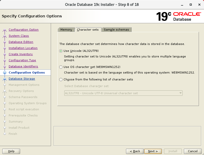Select current Configuration Options step
Screen dimensions: 204x155
click(27, 73)
